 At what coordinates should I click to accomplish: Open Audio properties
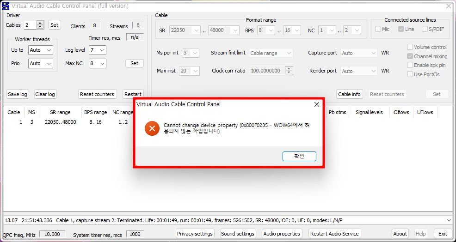point(282,234)
